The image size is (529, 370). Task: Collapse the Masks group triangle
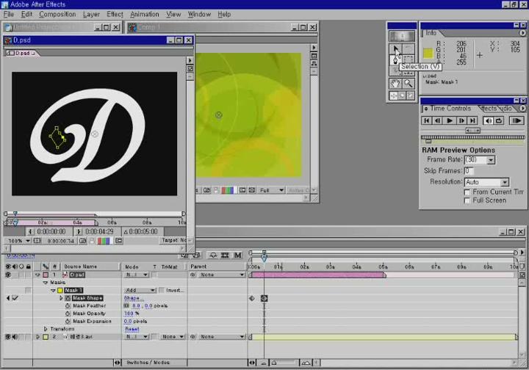(46, 283)
